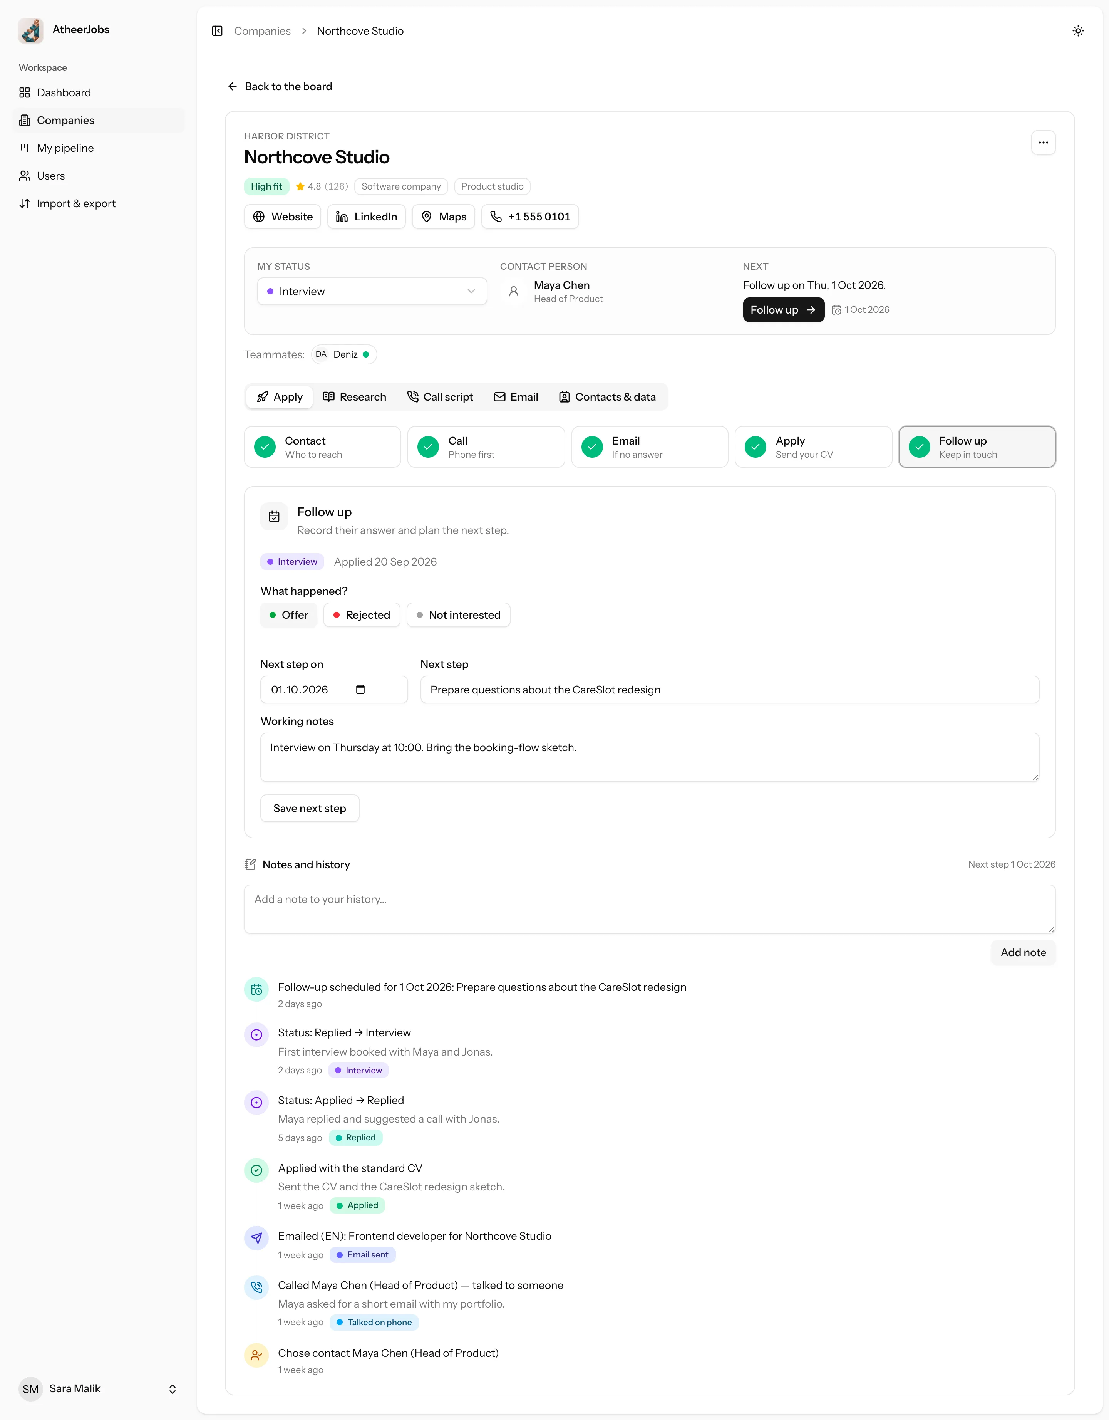Click the Talked on phone badge
This screenshot has width=1109, height=1420.
[x=374, y=1323]
